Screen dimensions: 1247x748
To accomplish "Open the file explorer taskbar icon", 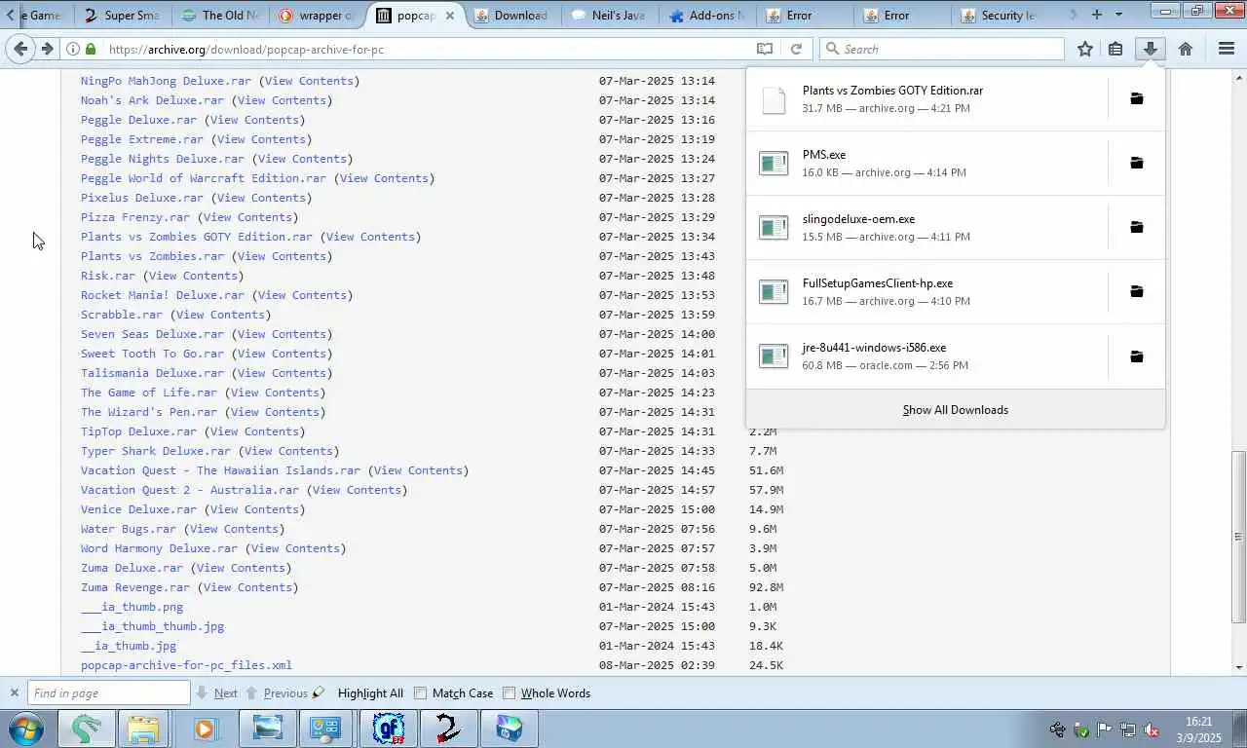I will (143, 728).
